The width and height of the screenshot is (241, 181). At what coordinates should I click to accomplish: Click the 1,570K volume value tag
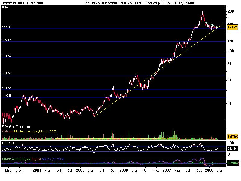click(x=233, y=137)
